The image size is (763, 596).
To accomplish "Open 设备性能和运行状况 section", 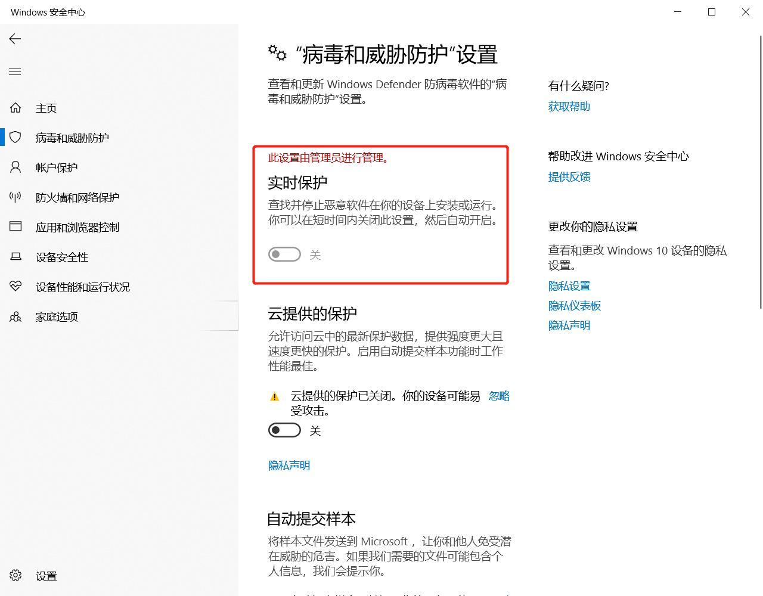I will click(x=119, y=287).
